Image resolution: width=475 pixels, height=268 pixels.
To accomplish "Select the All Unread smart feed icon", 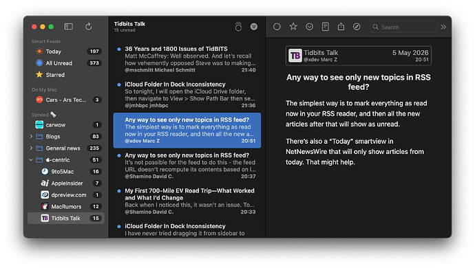I will pos(39,63).
